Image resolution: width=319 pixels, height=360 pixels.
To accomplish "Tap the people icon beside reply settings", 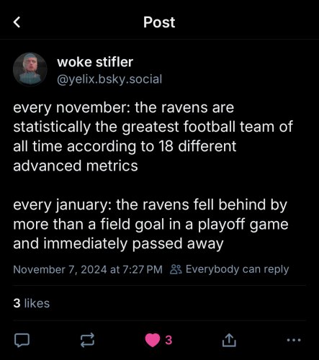I will (176, 269).
